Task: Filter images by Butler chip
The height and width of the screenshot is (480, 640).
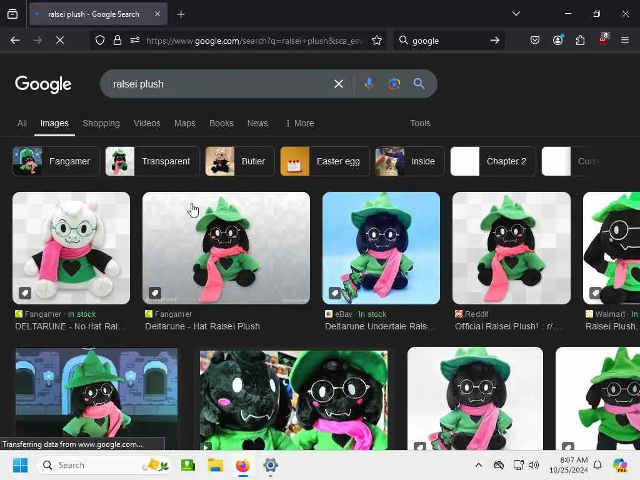Action: point(240,161)
